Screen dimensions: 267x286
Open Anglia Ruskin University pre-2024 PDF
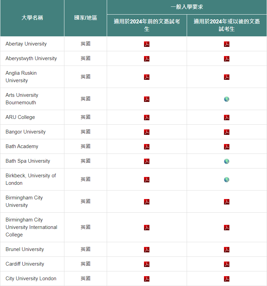[x=147, y=77]
